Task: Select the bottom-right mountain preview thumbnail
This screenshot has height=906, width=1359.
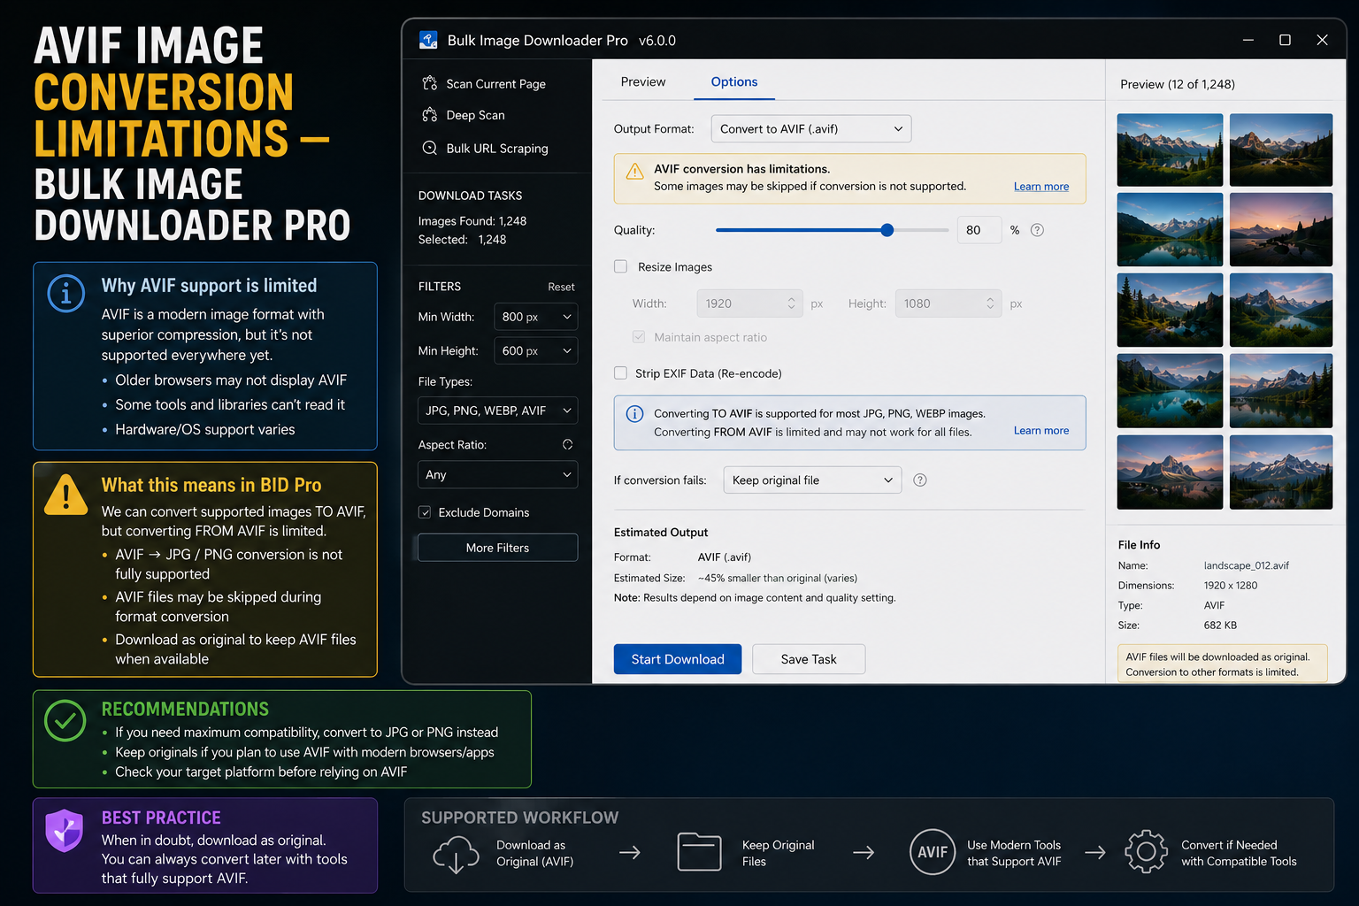Action: tap(1280, 472)
